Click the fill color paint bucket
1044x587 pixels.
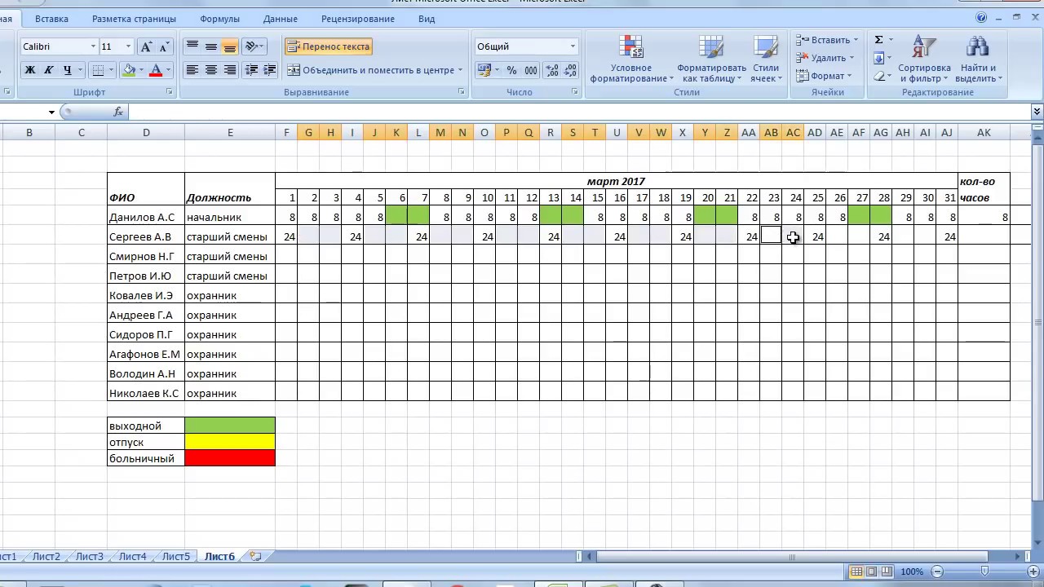129,71
